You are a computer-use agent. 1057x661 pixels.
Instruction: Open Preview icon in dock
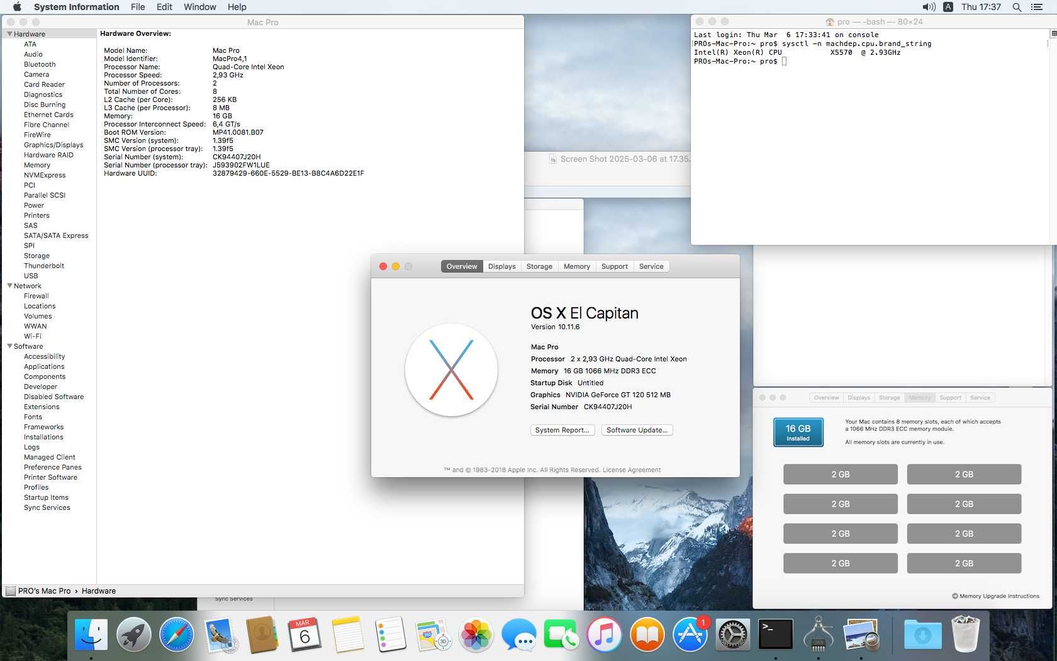tap(861, 634)
